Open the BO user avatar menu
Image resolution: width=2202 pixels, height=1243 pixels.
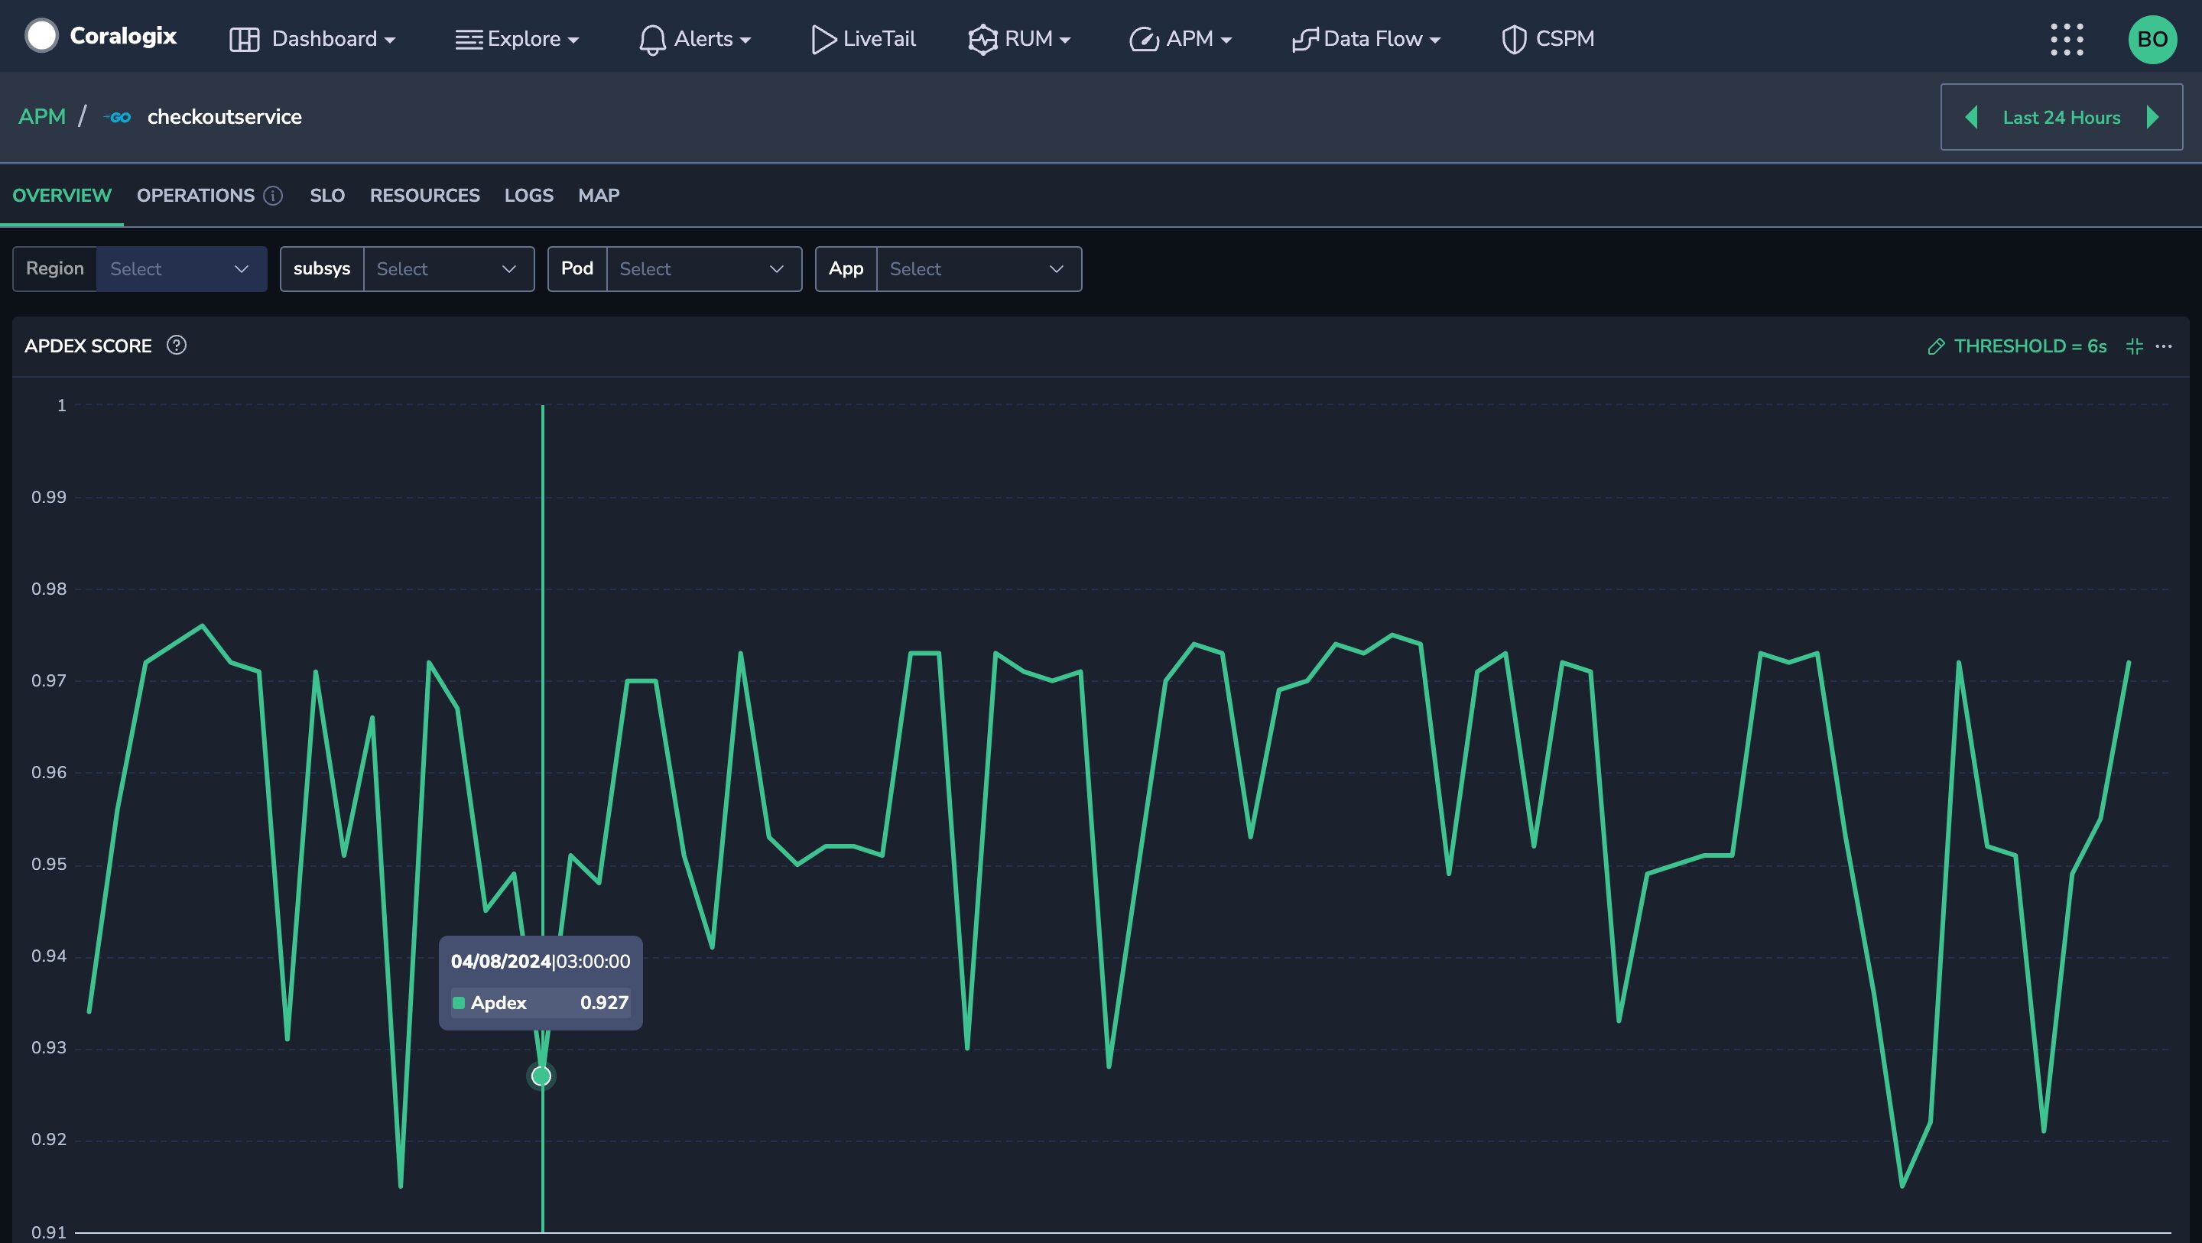(x=2152, y=39)
